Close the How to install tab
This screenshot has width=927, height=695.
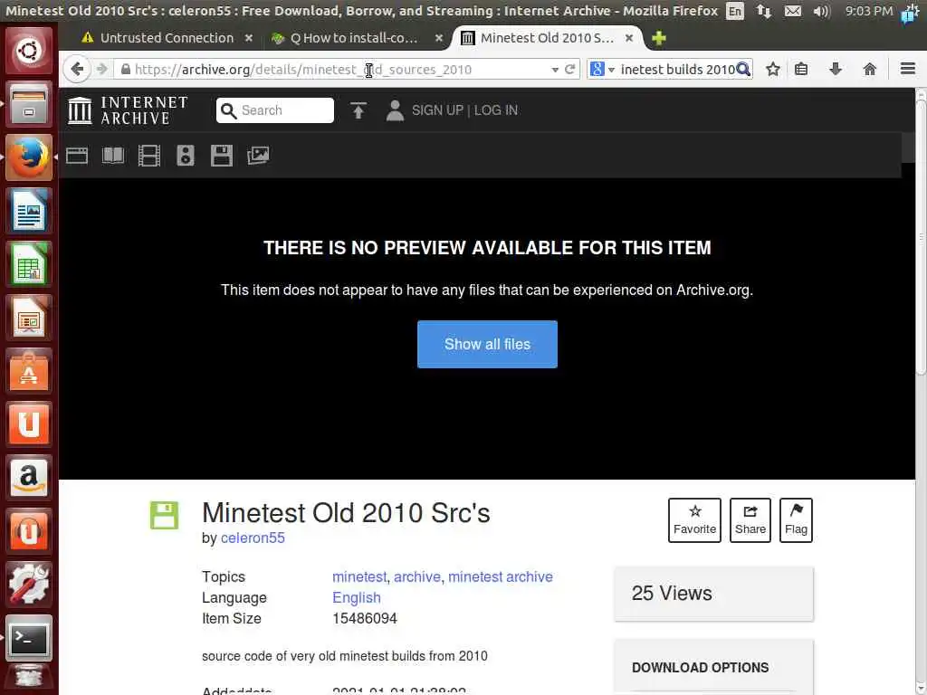[x=439, y=38]
